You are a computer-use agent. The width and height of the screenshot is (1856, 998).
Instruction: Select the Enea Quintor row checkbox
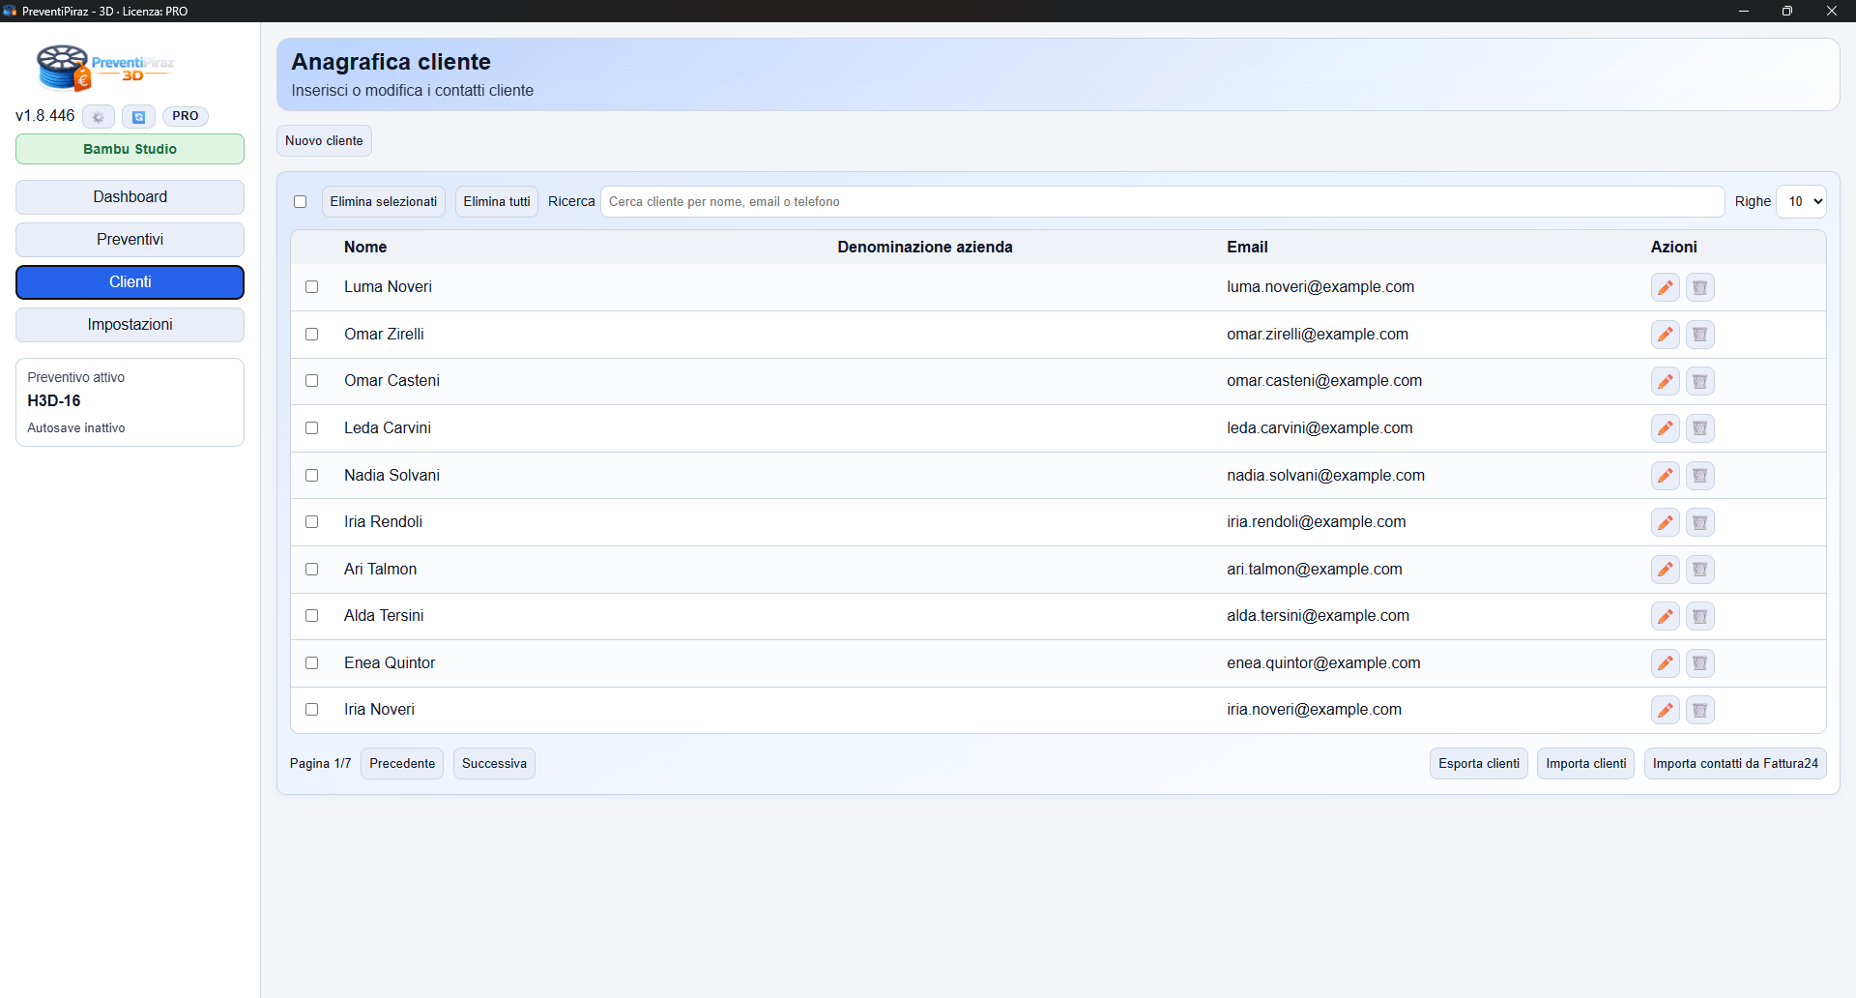pos(311,663)
